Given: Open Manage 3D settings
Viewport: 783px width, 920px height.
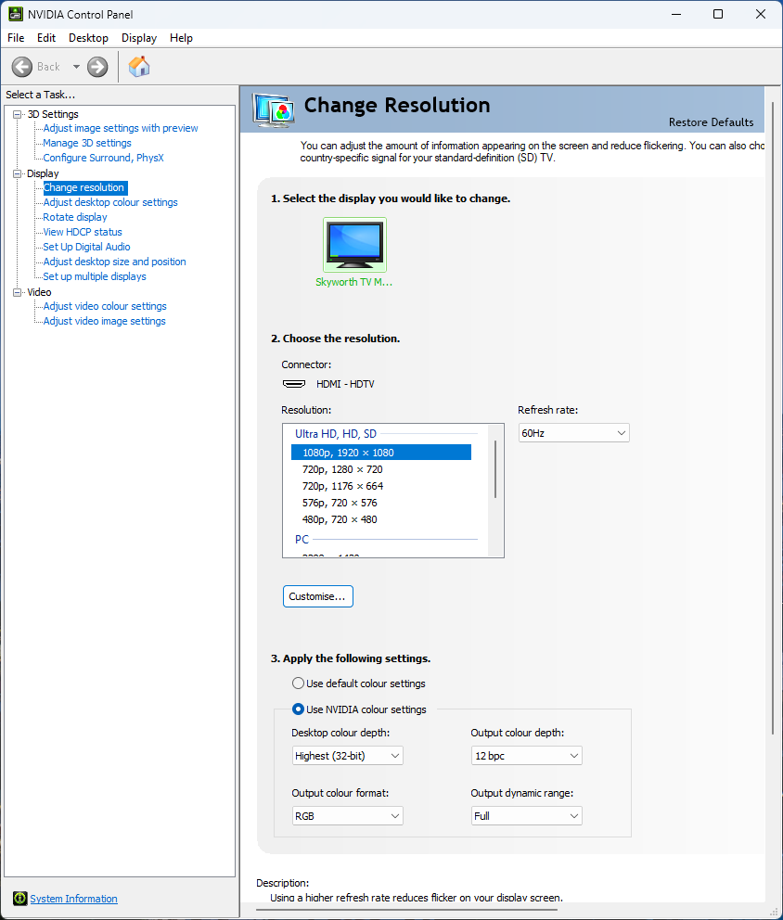Looking at the screenshot, I should tap(87, 143).
